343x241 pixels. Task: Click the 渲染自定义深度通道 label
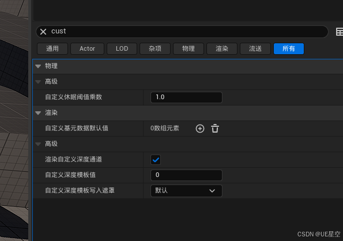(74, 160)
